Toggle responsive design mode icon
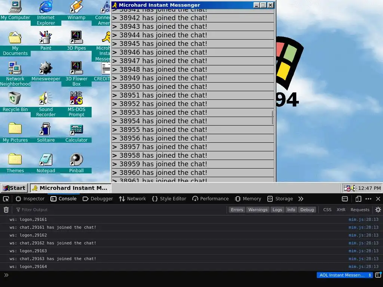Image resolution: width=383 pixels, height=287 pixels. coord(358,199)
